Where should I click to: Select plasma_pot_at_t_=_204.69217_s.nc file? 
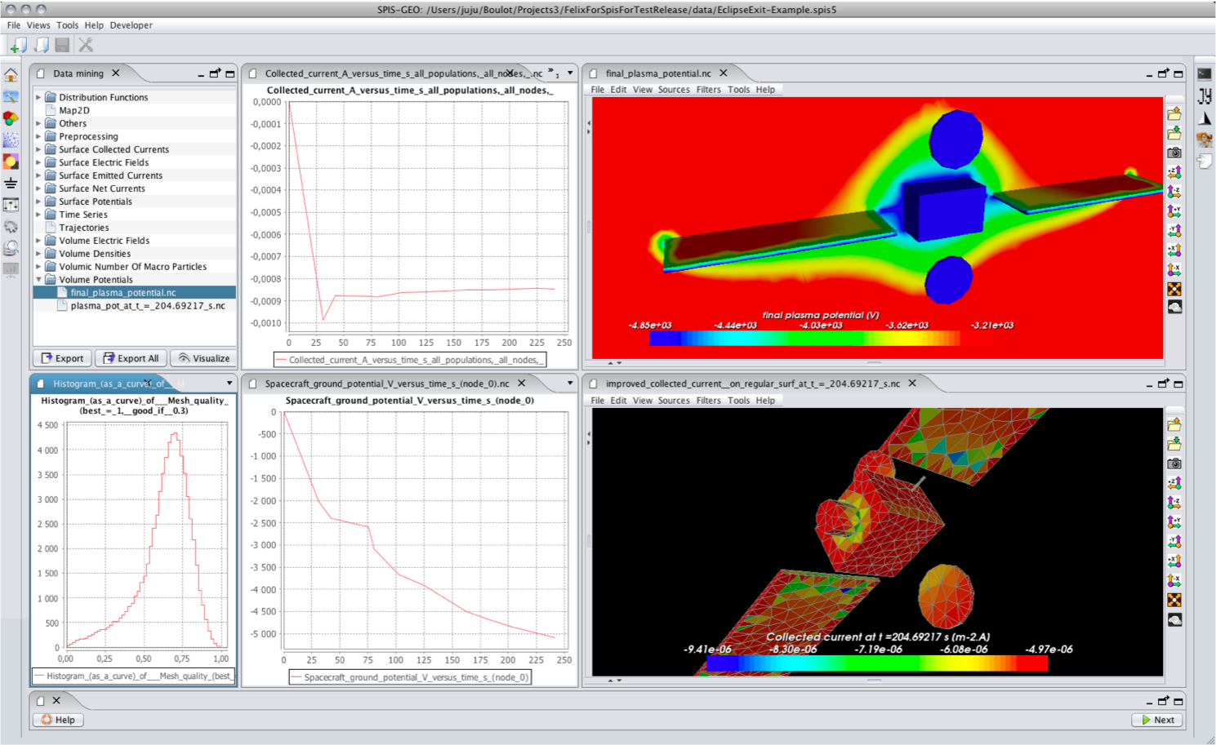coord(147,306)
